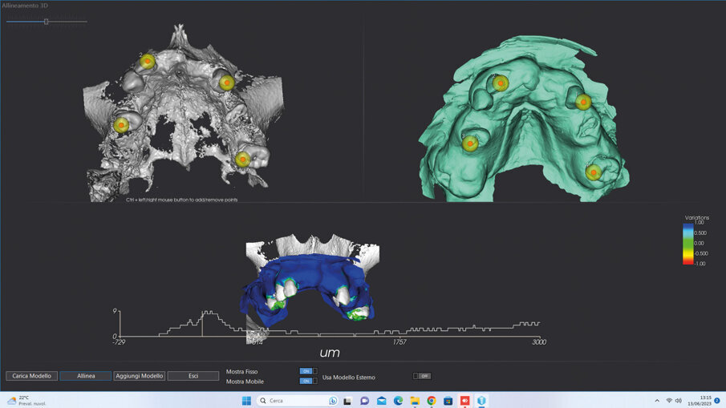Expand the system tray hidden icons chevron

point(657,401)
